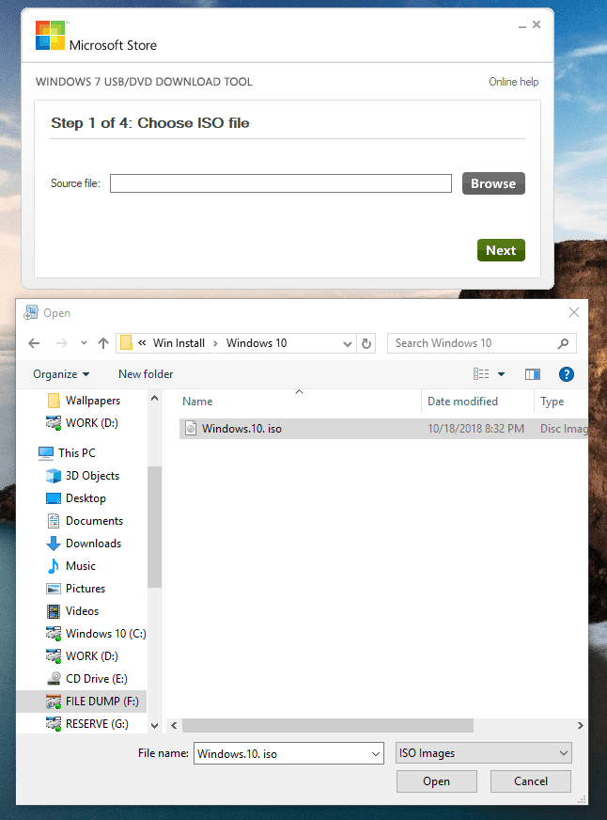
Task: Select Windows 10 breadcrumb
Action: [257, 343]
